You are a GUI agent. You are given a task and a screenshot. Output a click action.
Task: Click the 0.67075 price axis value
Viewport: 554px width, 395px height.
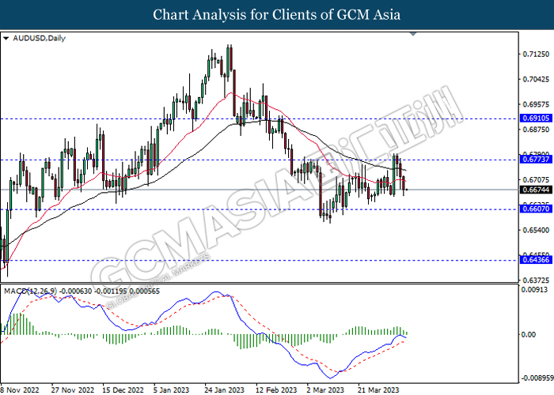pyautogui.click(x=536, y=180)
